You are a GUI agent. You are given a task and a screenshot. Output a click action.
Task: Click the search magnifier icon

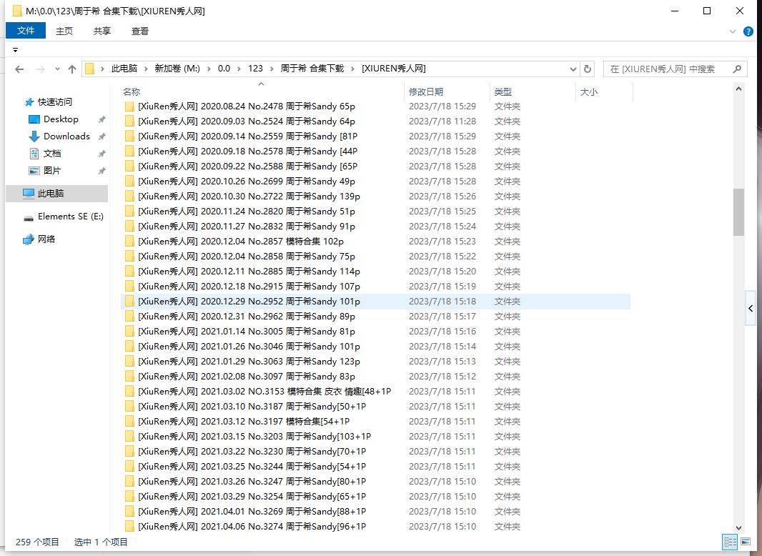(x=737, y=69)
